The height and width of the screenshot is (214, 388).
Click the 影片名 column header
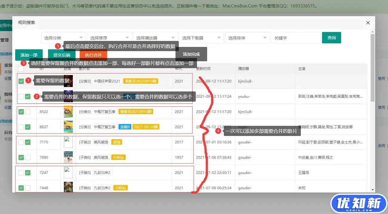[x=84, y=69]
